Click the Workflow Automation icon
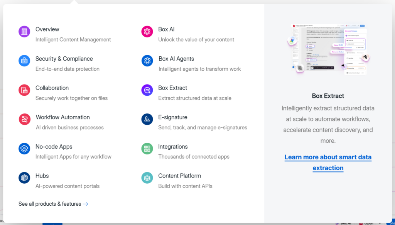Image resolution: width=395 pixels, height=225 pixels. (x=24, y=119)
